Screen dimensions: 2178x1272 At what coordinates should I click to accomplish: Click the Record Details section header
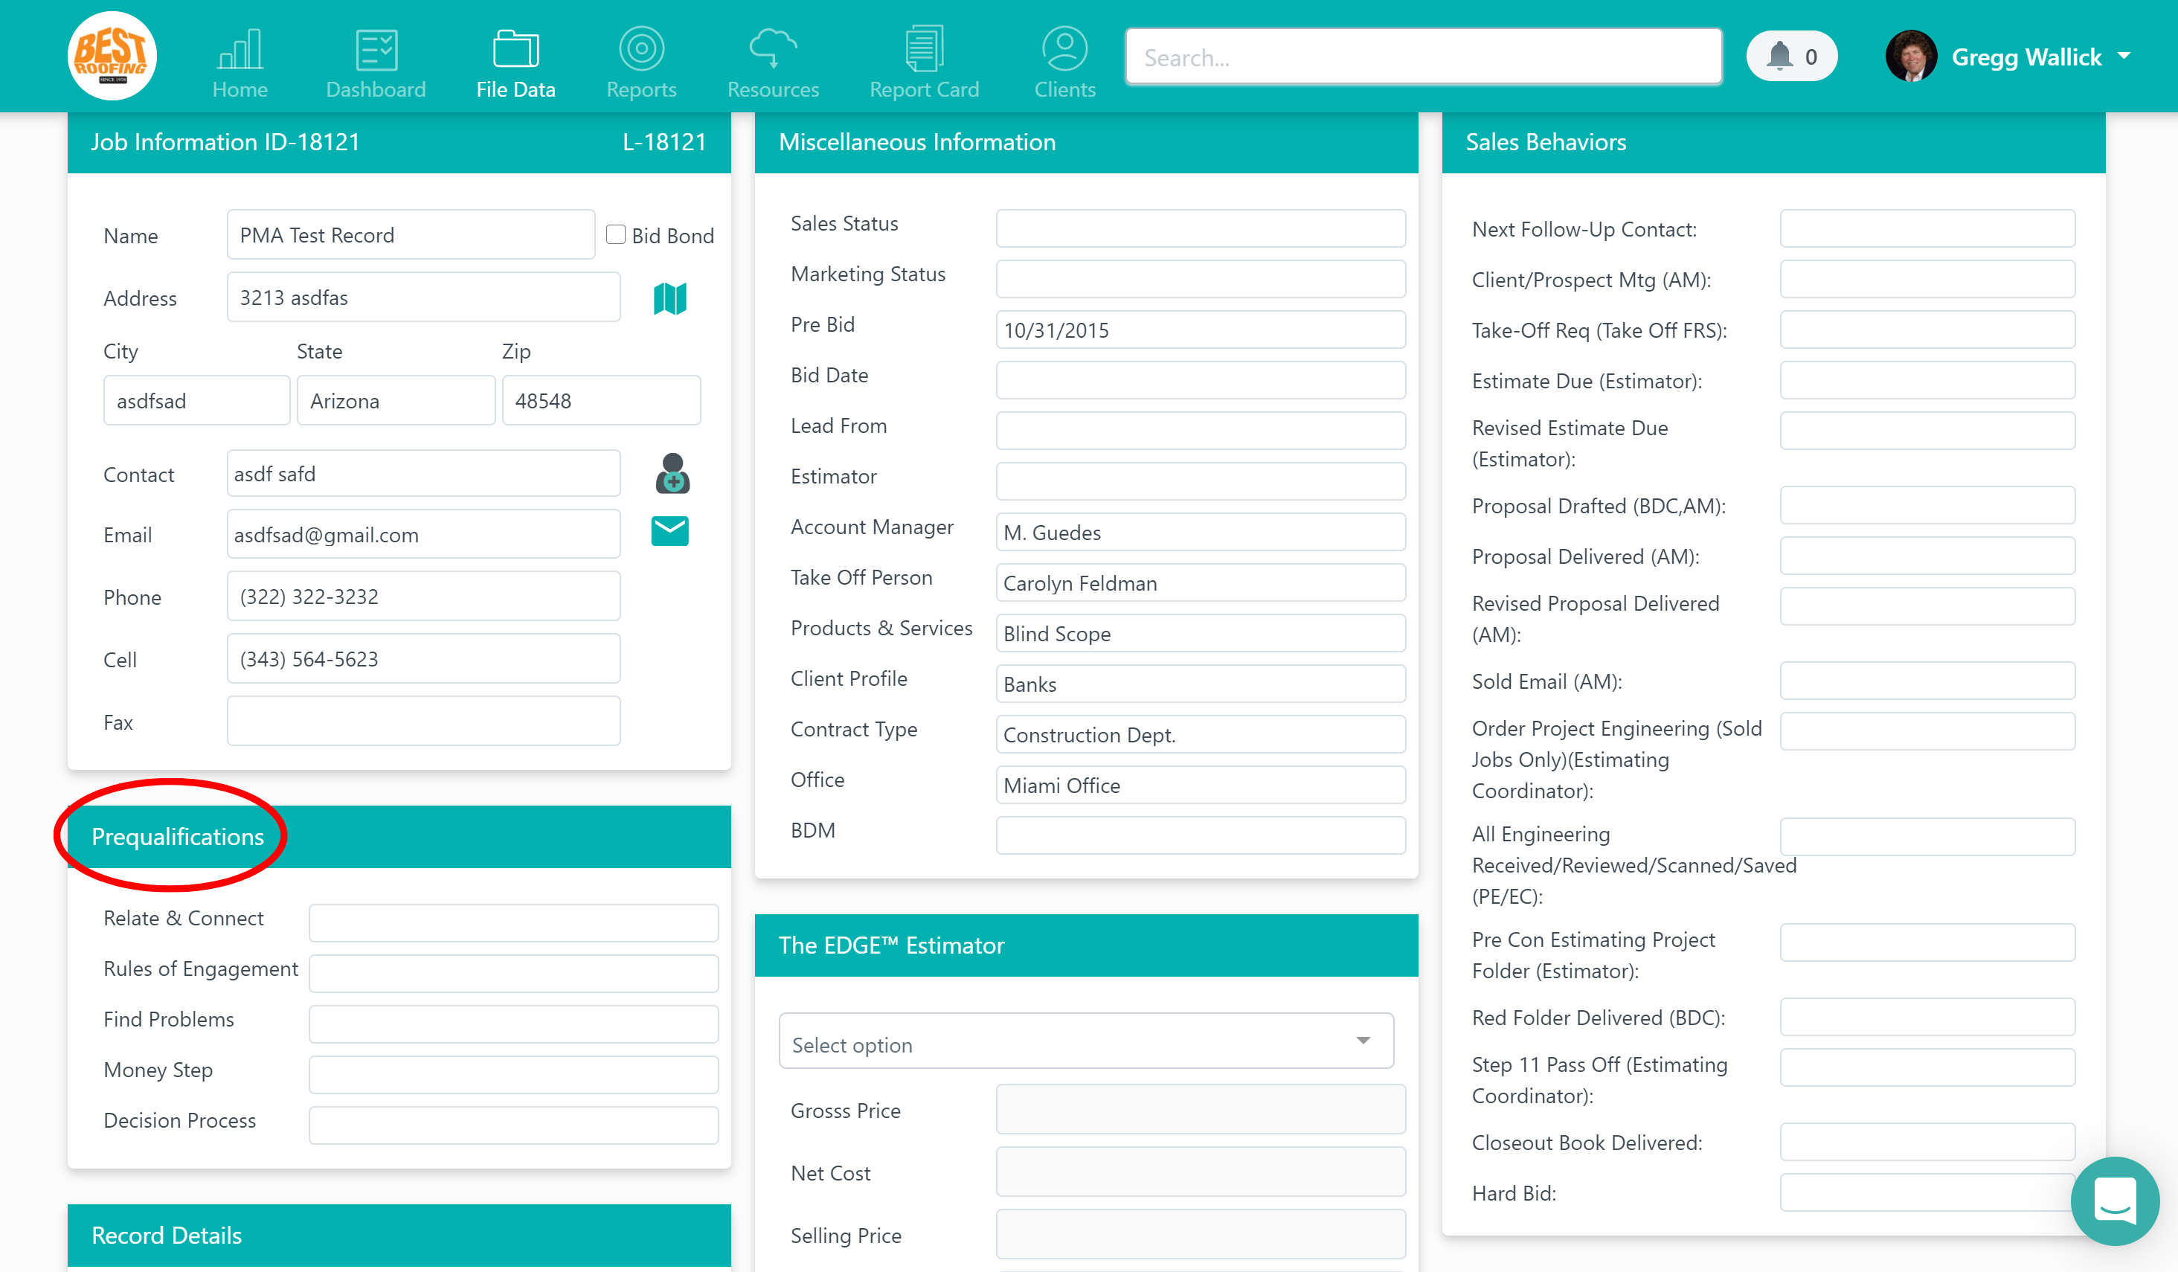pos(399,1235)
